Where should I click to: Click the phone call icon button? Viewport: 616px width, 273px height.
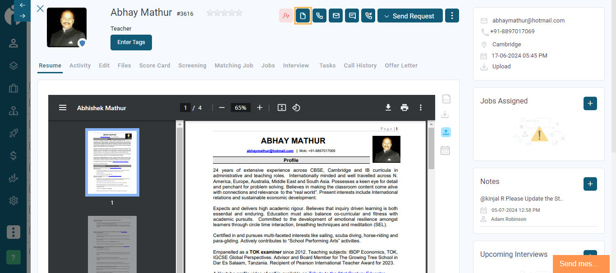coord(319,16)
